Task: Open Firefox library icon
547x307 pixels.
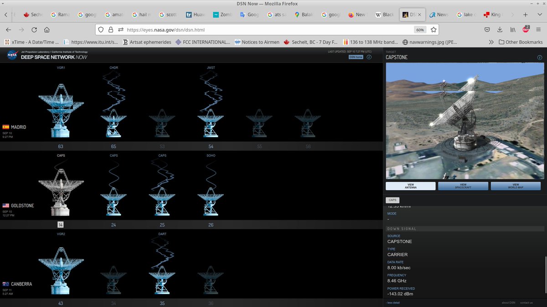Action: tap(513, 30)
